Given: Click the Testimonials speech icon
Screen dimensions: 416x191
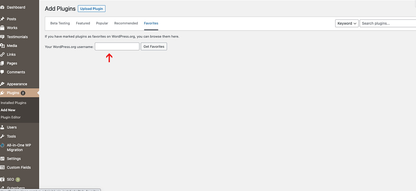Looking at the screenshot, I should pos(2,37).
